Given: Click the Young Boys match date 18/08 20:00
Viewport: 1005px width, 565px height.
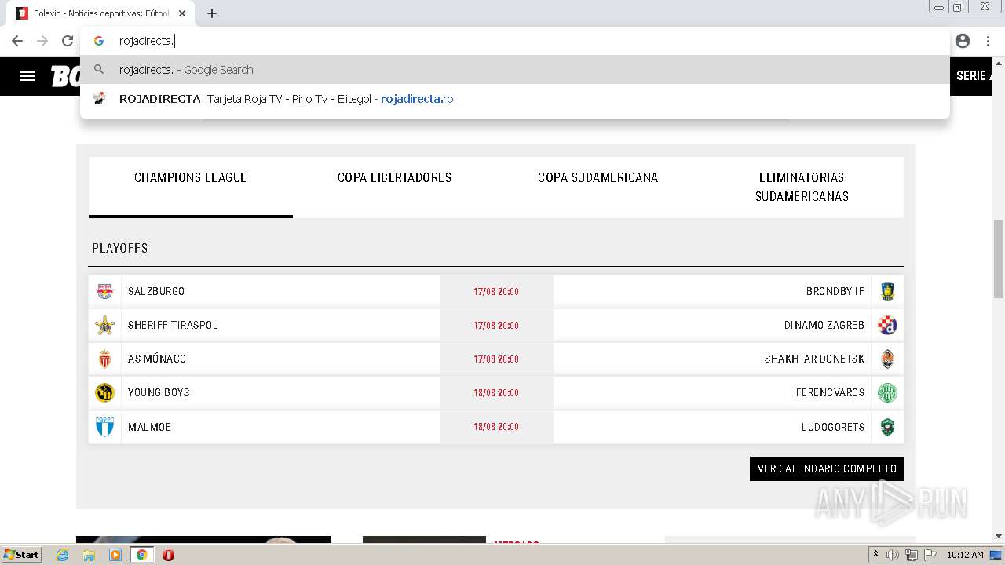Looking at the screenshot, I should tap(496, 393).
